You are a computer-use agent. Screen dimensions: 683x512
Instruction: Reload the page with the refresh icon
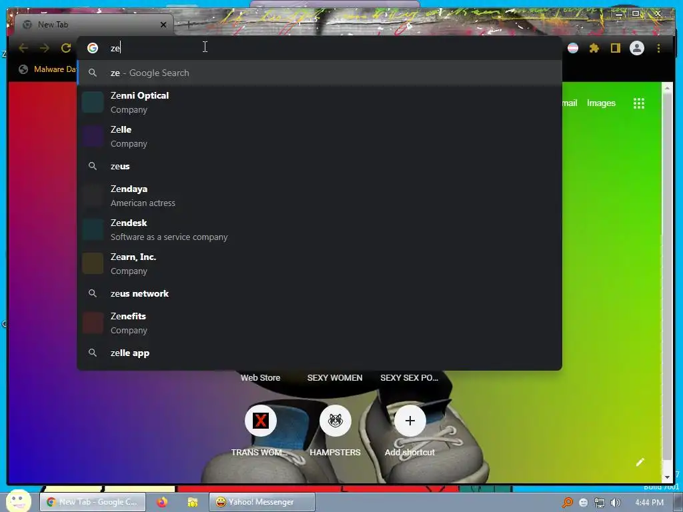66,48
